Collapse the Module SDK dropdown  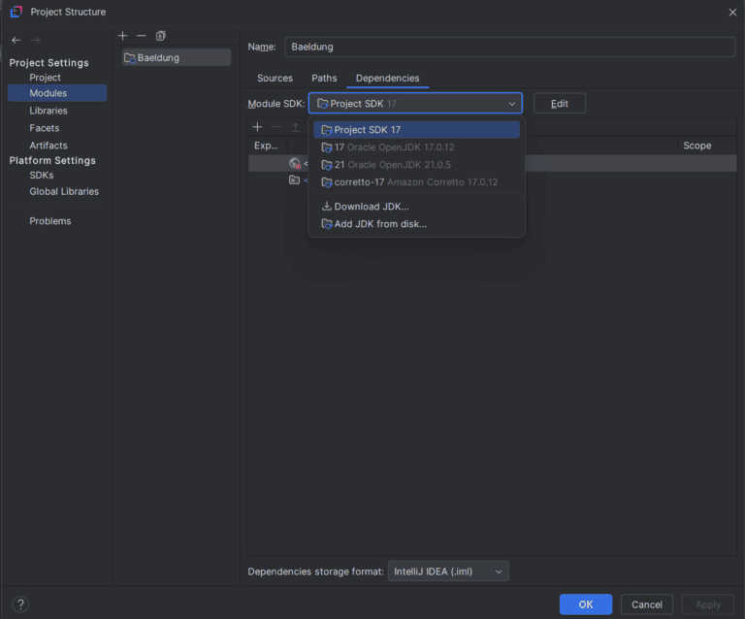point(511,104)
